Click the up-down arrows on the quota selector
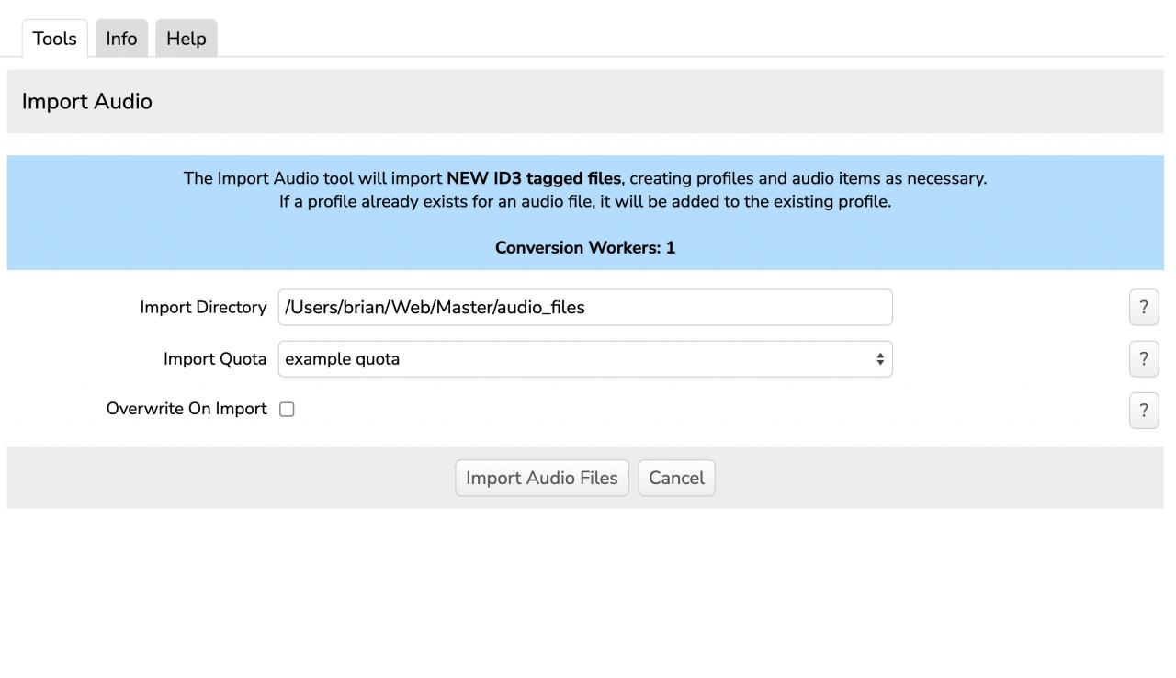1176x678 pixels. click(879, 359)
